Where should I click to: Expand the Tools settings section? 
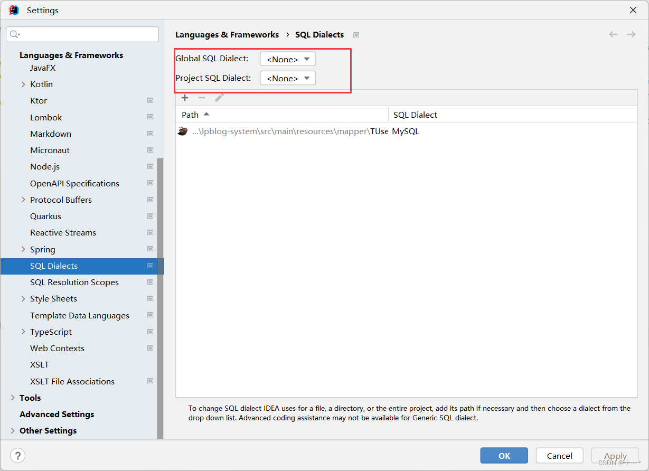[13, 398]
